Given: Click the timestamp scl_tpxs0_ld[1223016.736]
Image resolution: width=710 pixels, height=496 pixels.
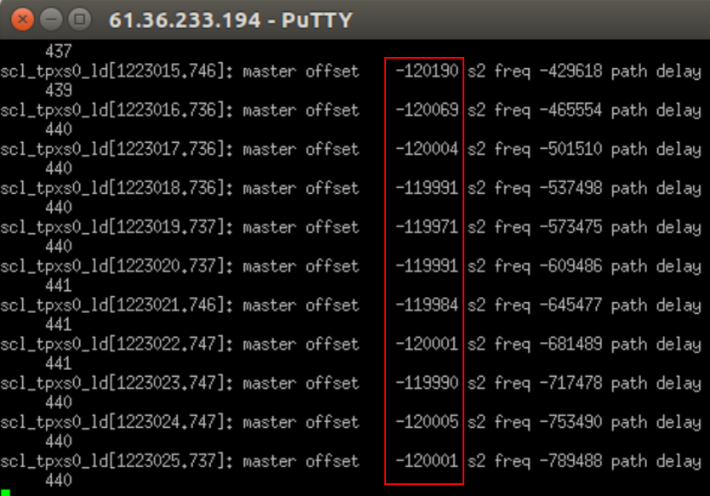Looking at the screenshot, I should (x=116, y=111).
